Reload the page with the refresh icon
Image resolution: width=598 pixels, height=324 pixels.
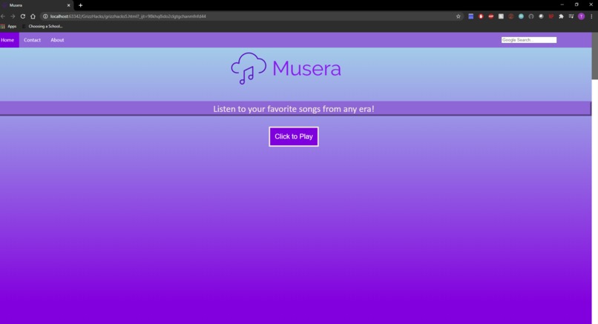[x=23, y=16]
